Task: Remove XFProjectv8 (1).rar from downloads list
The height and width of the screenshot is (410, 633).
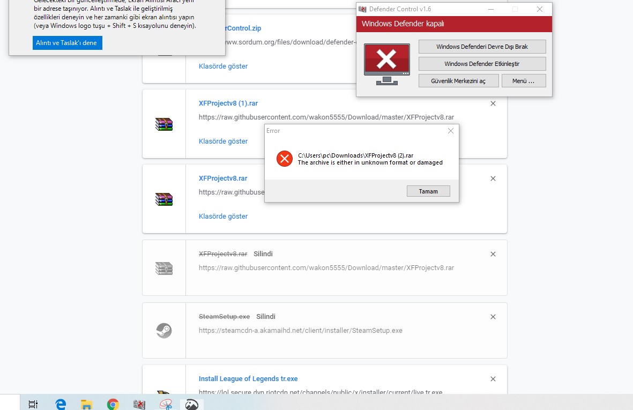Action: (x=493, y=103)
